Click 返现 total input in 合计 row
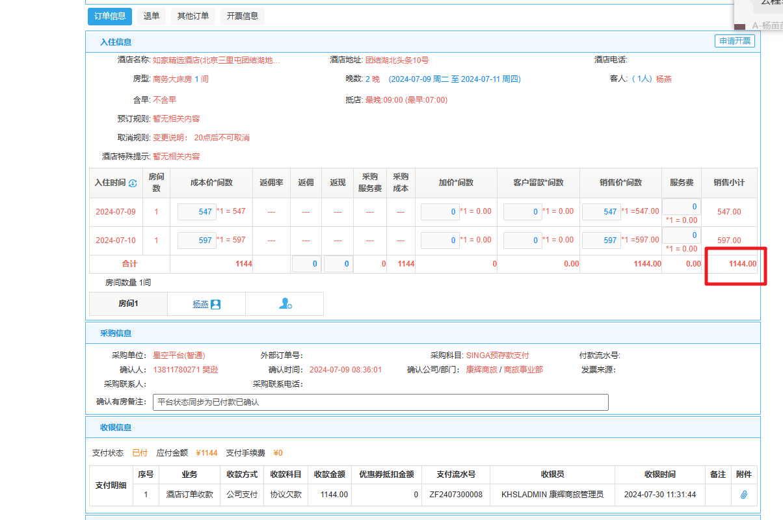 (338, 264)
